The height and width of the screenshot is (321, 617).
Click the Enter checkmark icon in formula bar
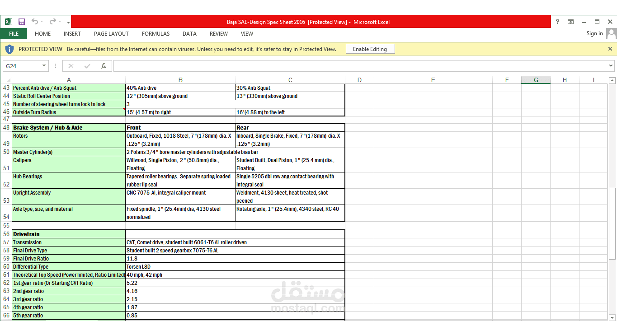(x=87, y=66)
